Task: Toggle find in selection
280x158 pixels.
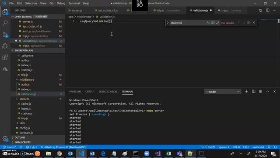Action: [x=248, y=22]
